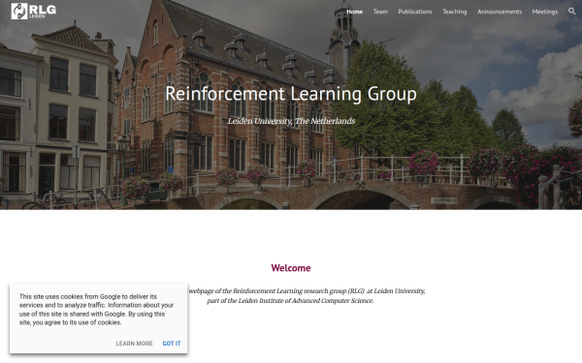
Task: Click GOT IT in the cookie notice
Action: 172,344
